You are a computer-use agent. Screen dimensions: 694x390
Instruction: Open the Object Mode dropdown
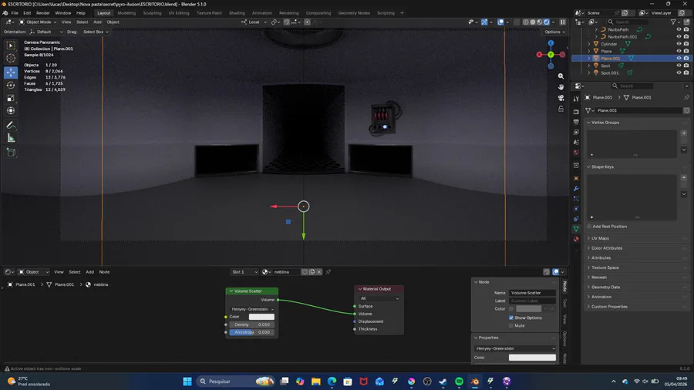click(x=38, y=22)
